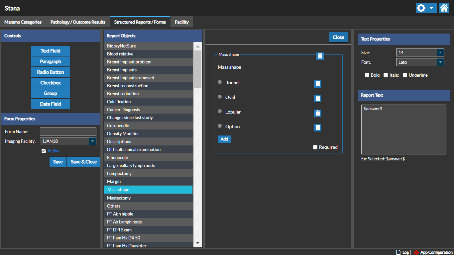Viewport: 454px width, 255px height.
Task: Remove the Oval option
Action: tap(318, 98)
